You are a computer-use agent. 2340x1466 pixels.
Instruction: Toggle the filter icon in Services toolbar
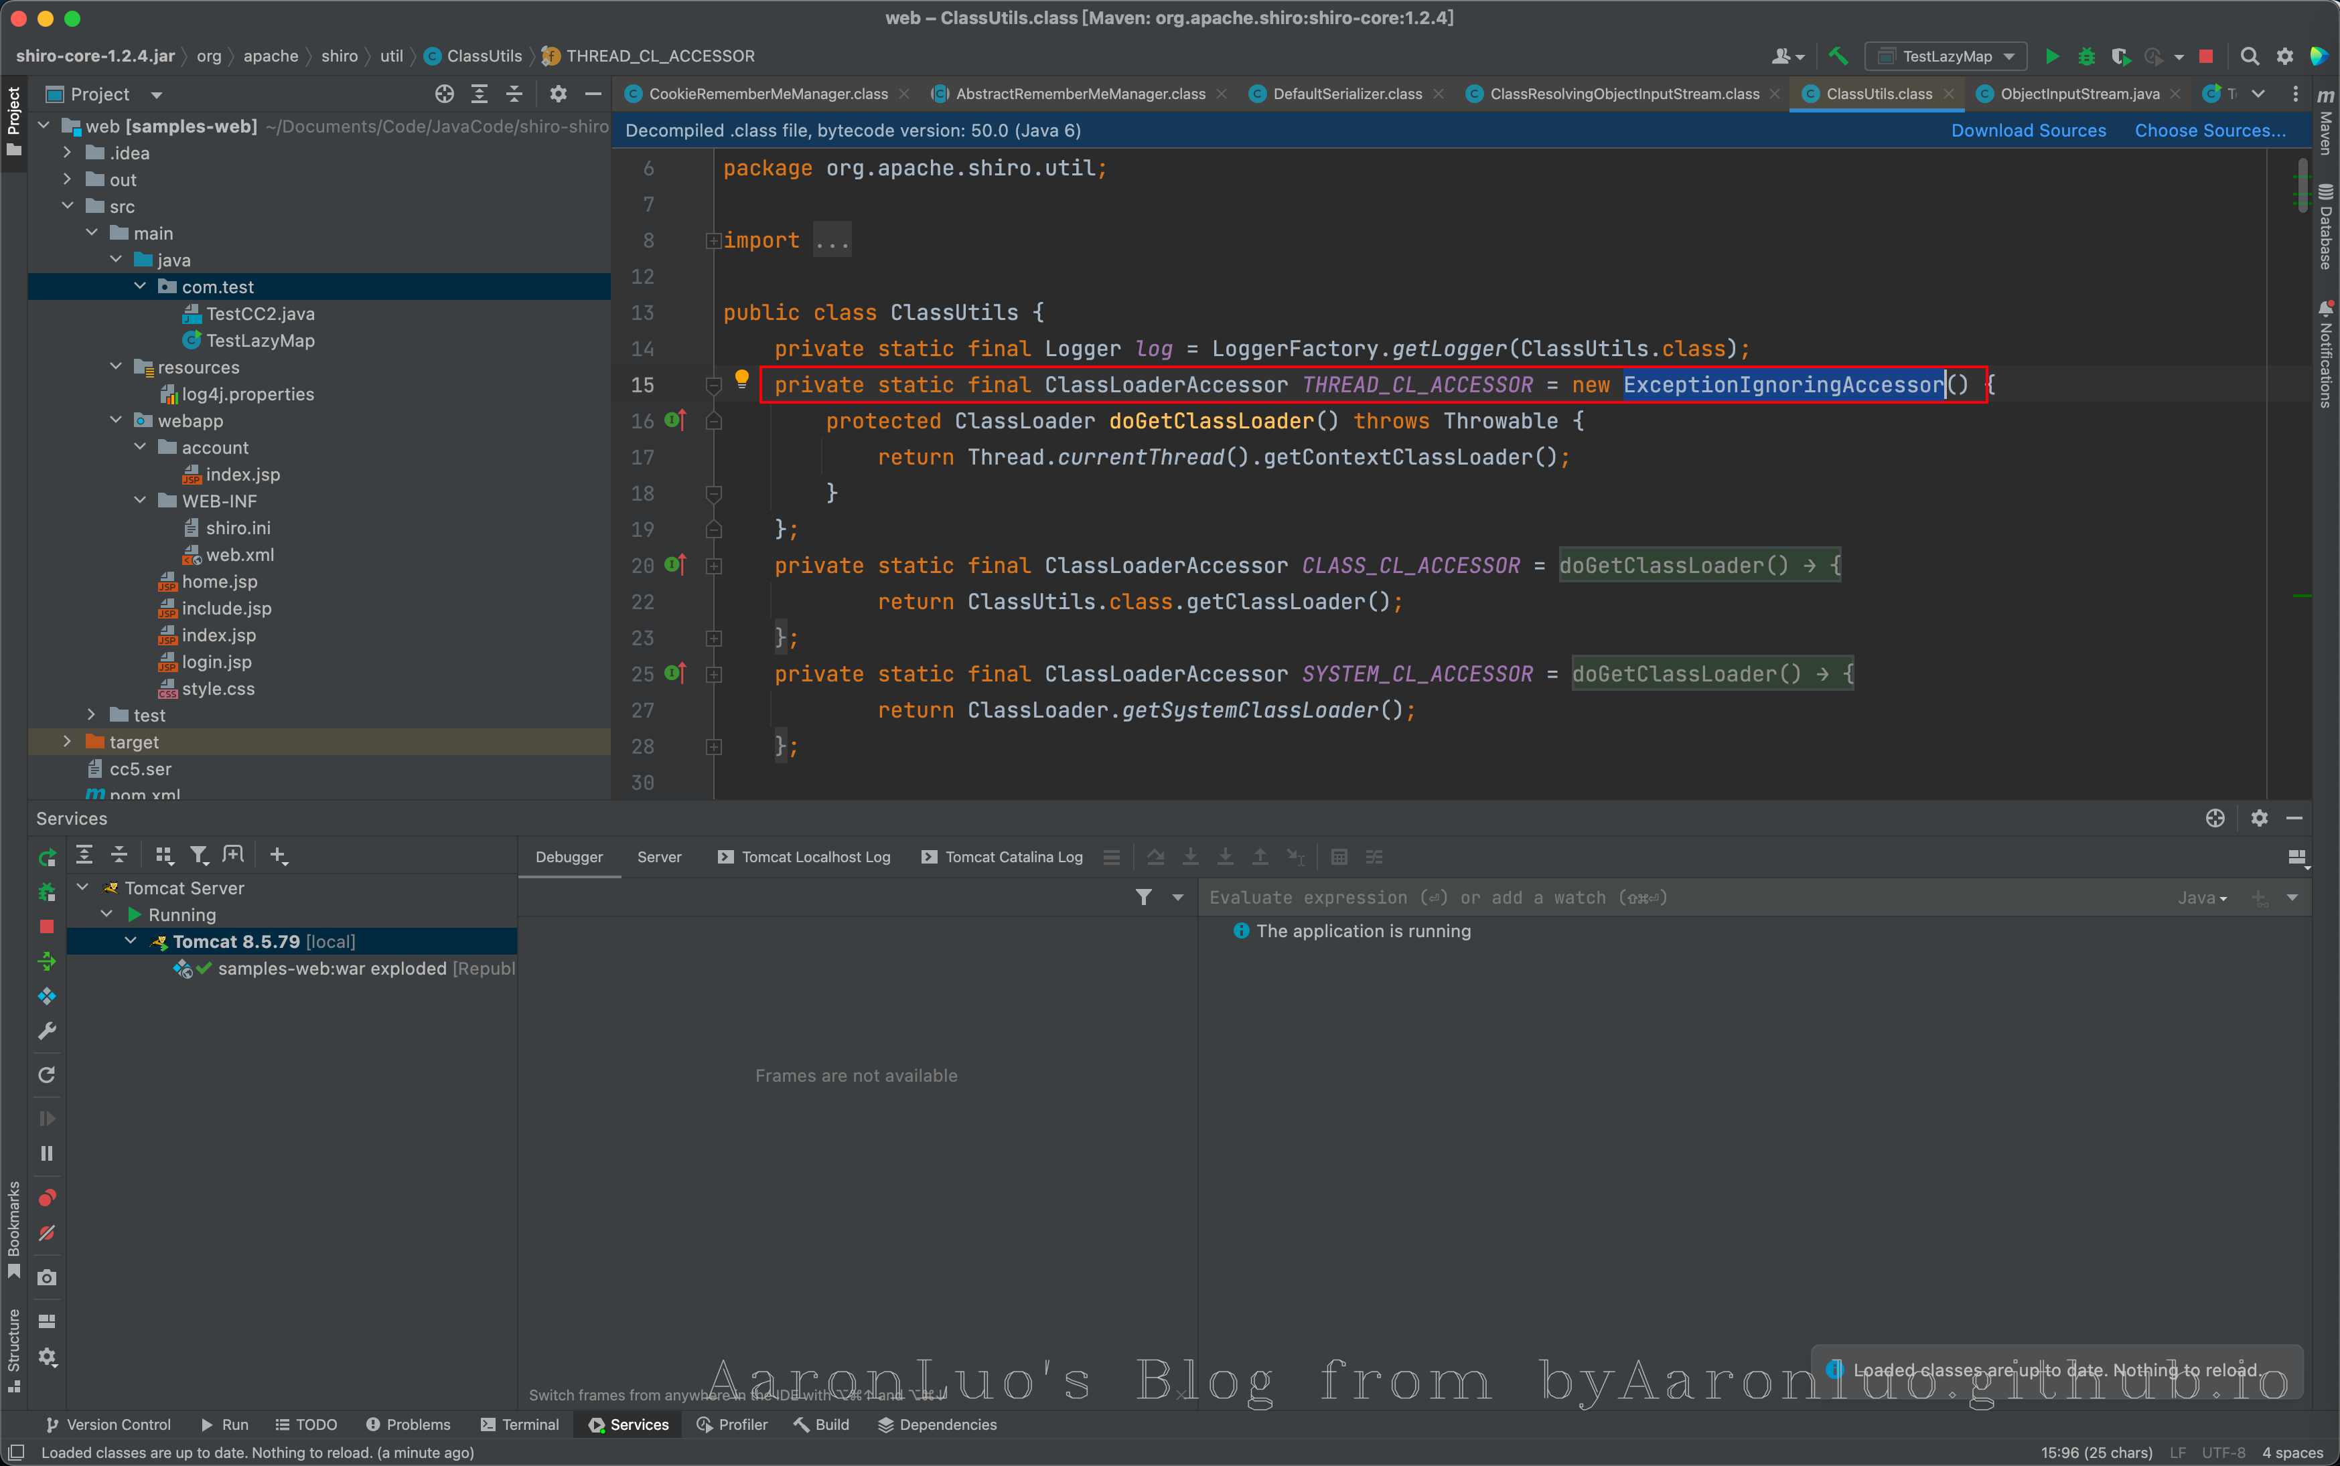click(199, 856)
